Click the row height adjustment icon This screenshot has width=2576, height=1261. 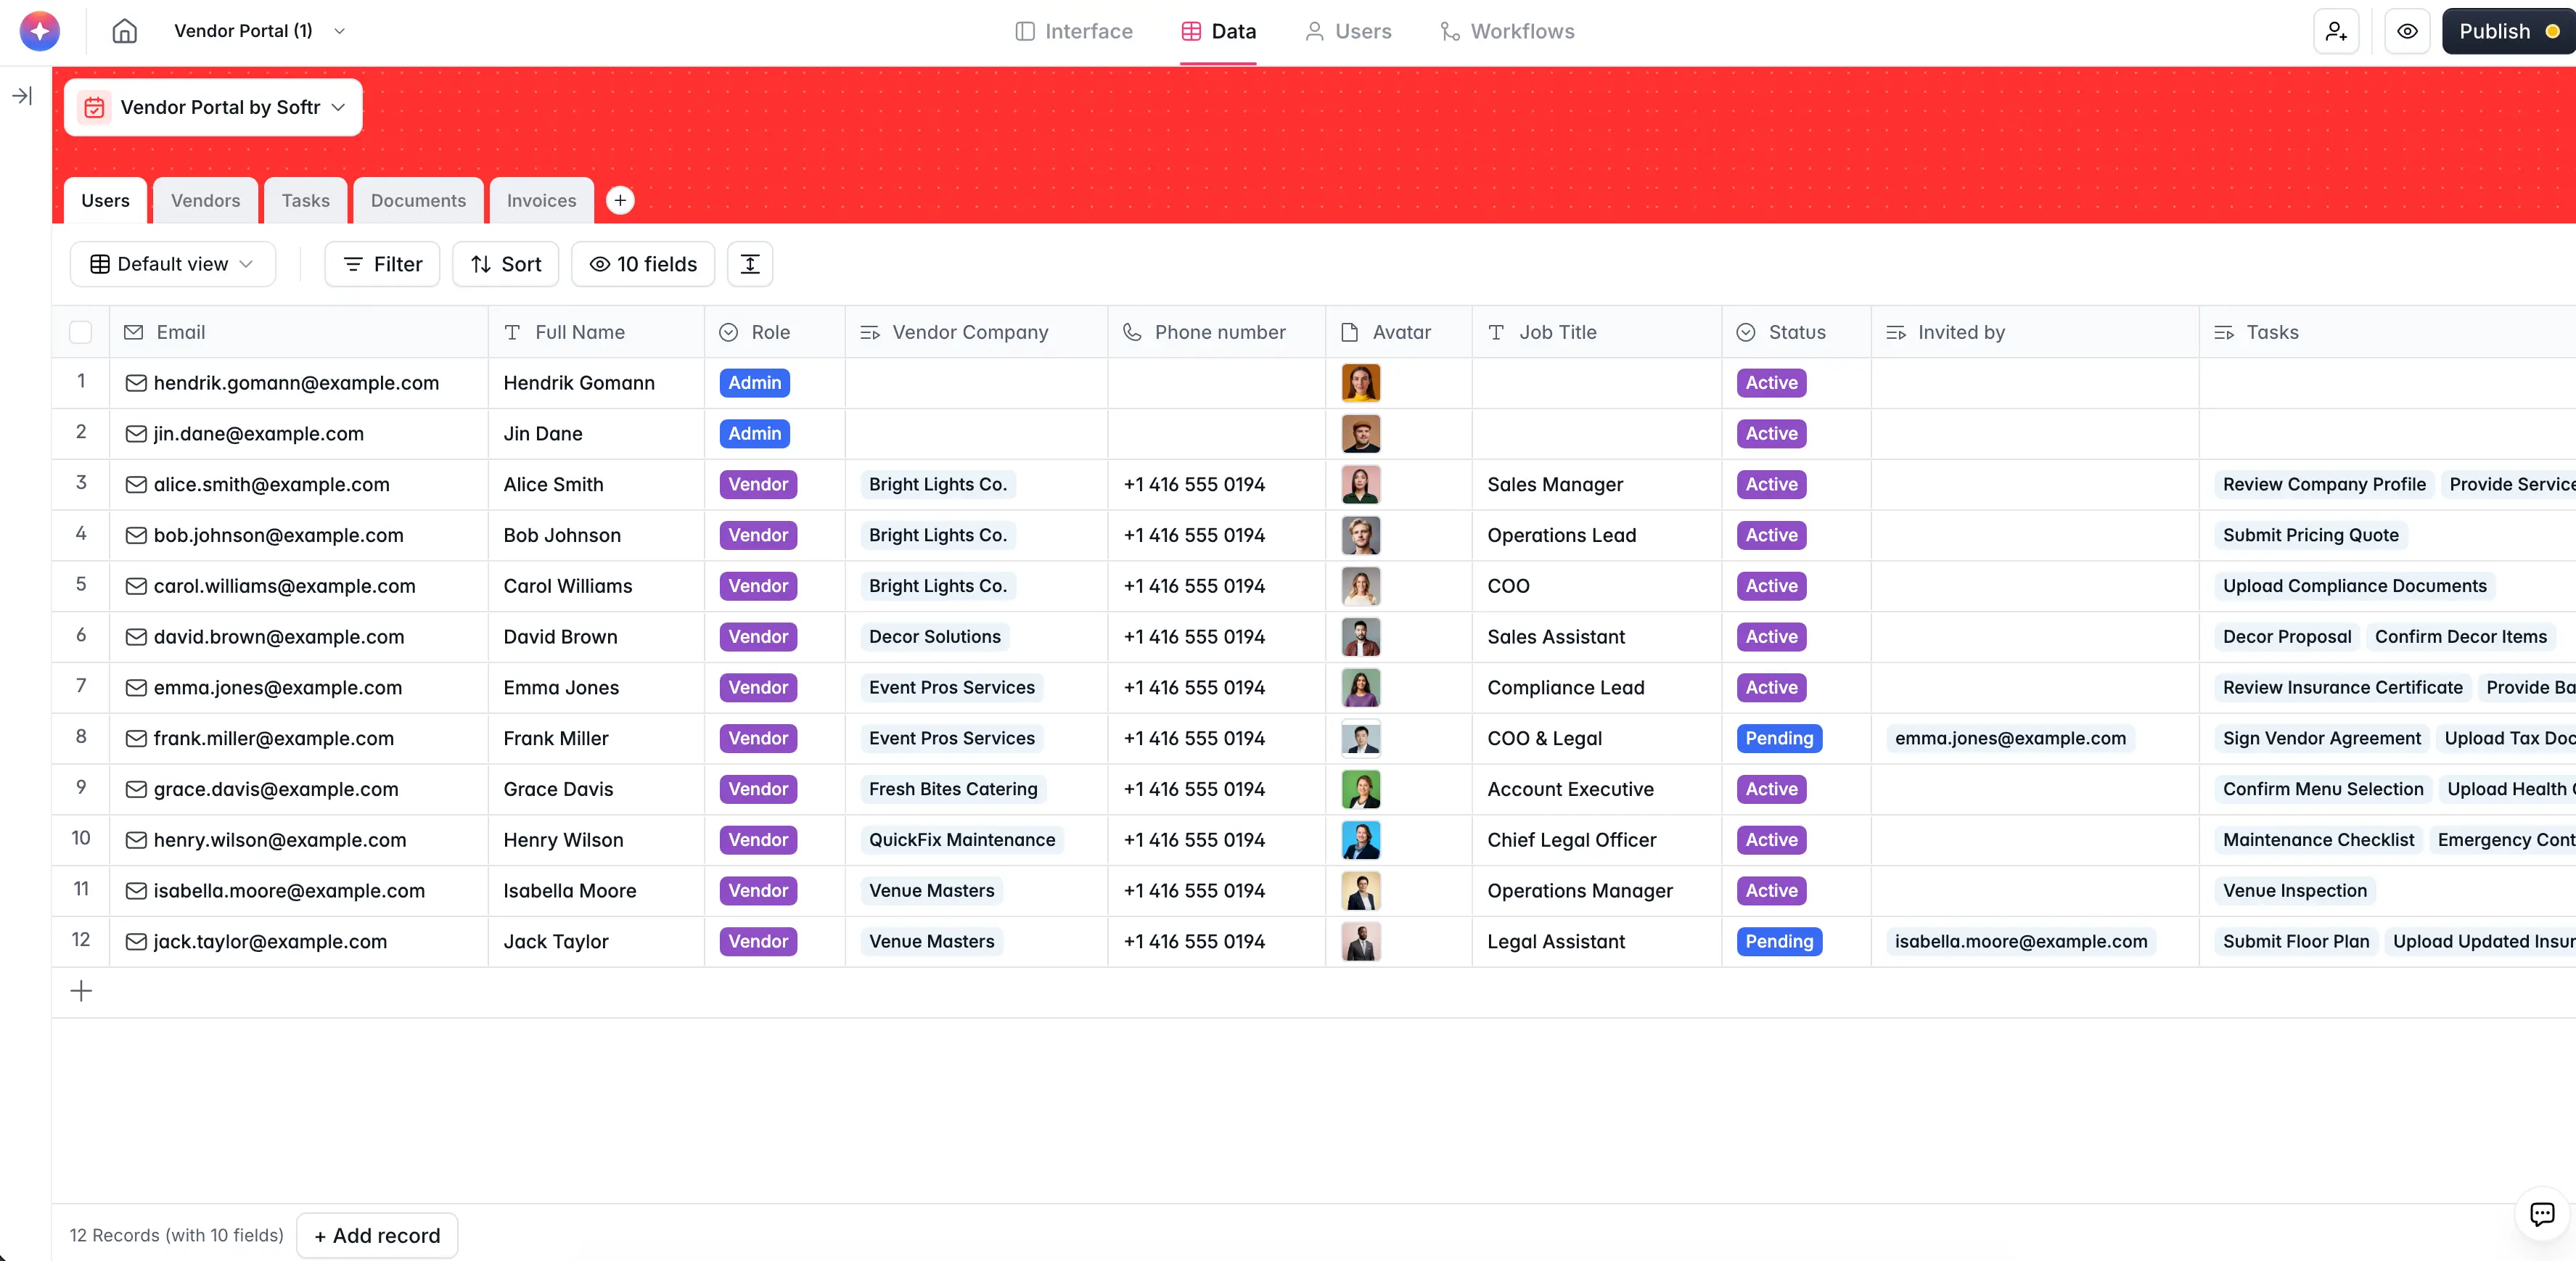tap(750, 264)
